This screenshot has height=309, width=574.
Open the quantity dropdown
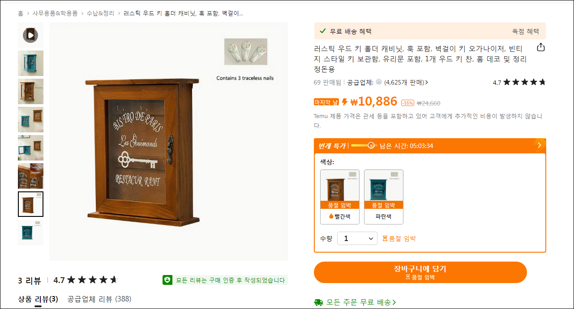coord(357,238)
